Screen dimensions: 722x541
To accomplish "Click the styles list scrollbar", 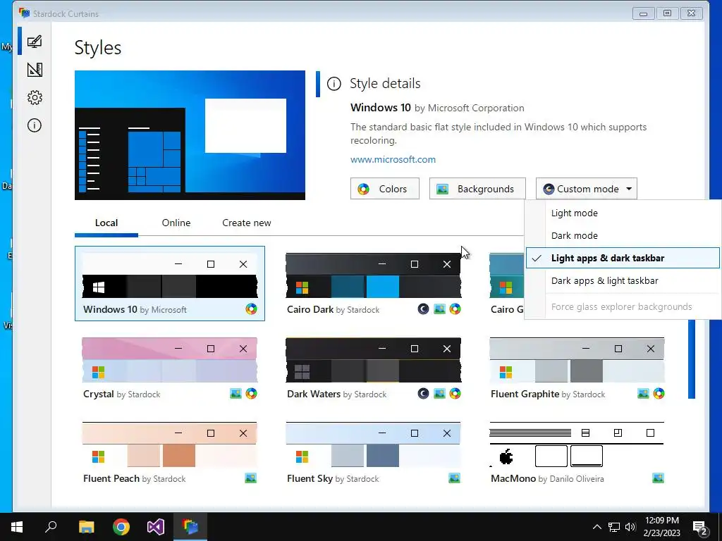I will pyautogui.click(x=692, y=359).
